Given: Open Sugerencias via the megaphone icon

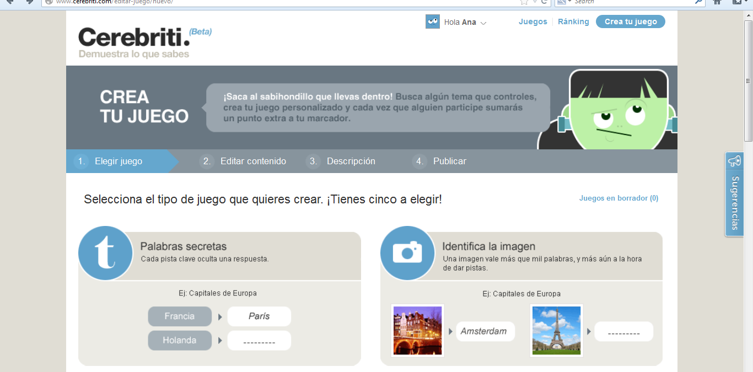Looking at the screenshot, I should (x=734, y=161).
